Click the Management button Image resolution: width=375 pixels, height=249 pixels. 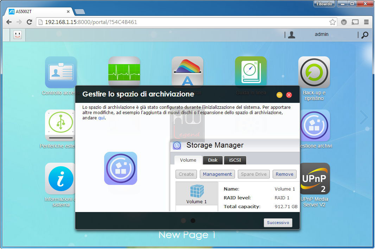pyautogui.click(x=217, y=174)
